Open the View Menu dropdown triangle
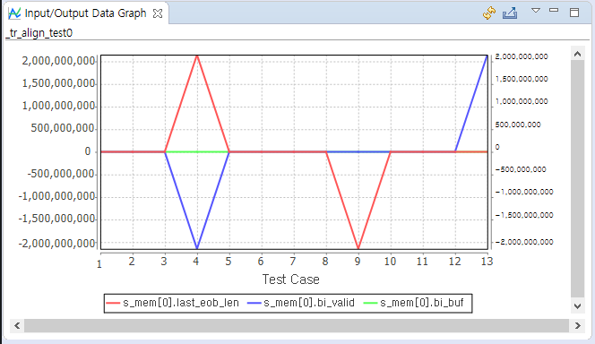595x344 pixels. pos(536,11)
